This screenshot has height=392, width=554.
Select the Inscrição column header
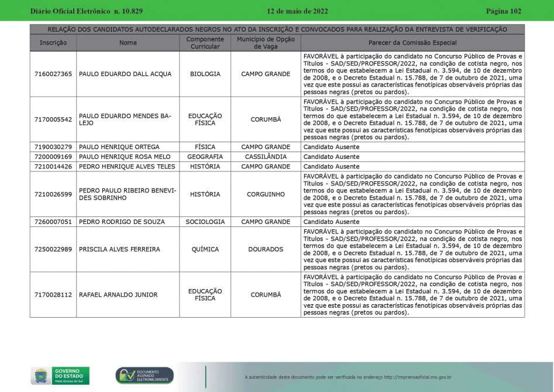coord(53,43)
